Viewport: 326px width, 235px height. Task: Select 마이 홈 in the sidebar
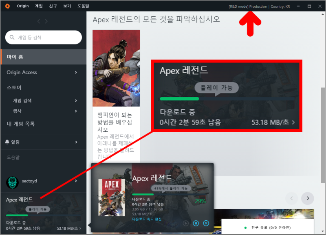(44, 57)
